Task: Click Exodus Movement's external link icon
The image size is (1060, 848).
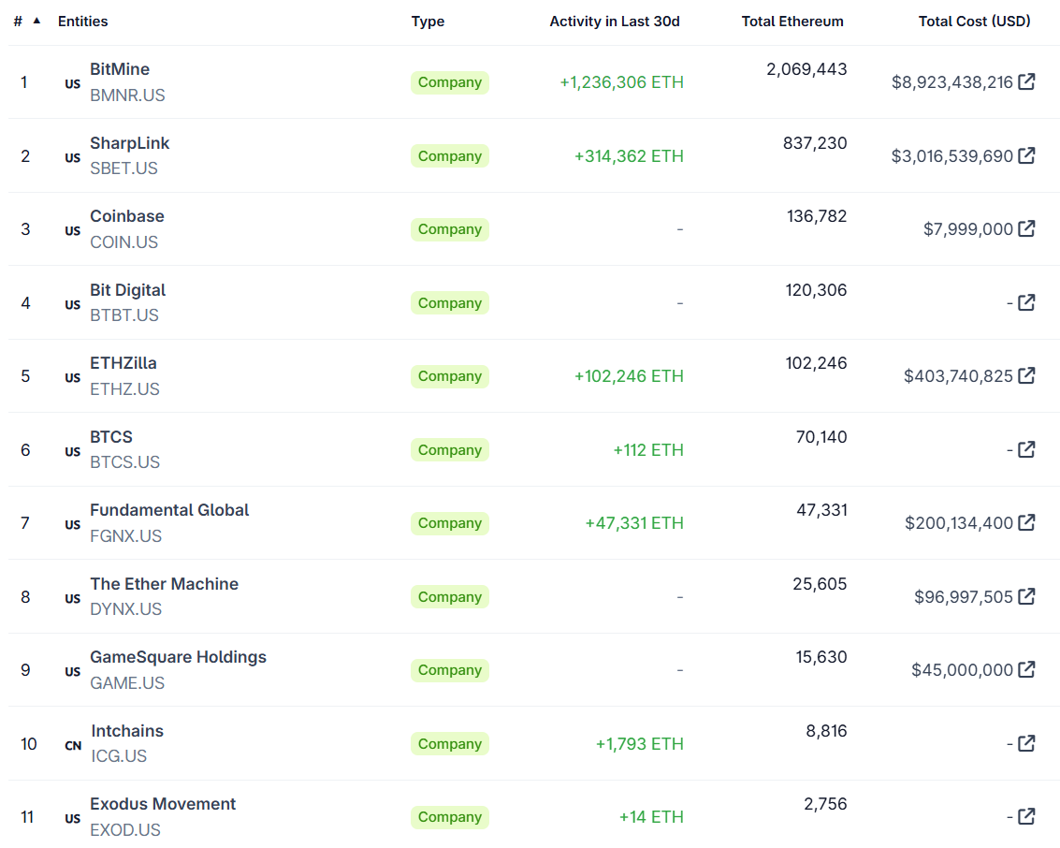Action: [1026, 816]
